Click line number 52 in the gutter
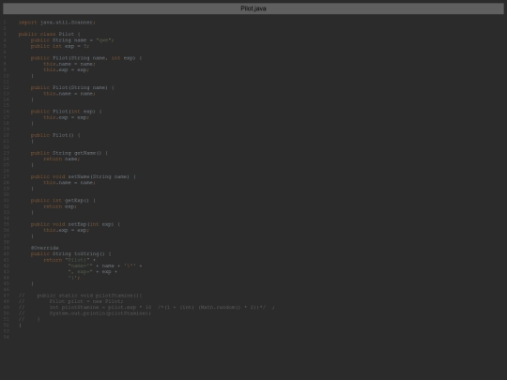Screen dimensions: 507x380 (x=7, y=325)
